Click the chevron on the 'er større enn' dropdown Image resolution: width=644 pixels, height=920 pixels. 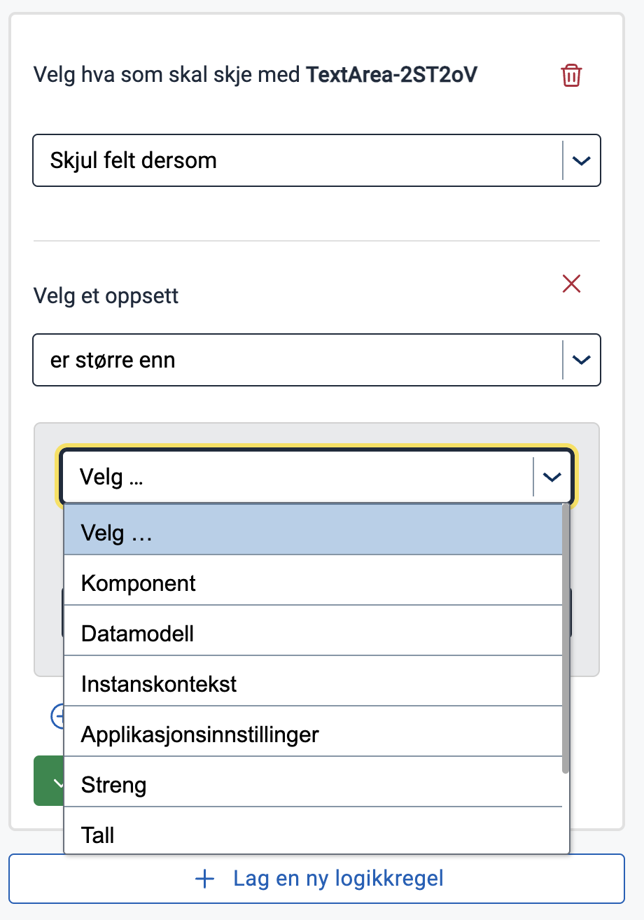point(581,360)
